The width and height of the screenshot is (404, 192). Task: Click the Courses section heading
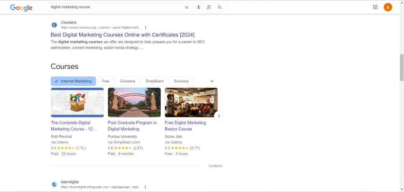pyautogui.click(x=64, y=66)
